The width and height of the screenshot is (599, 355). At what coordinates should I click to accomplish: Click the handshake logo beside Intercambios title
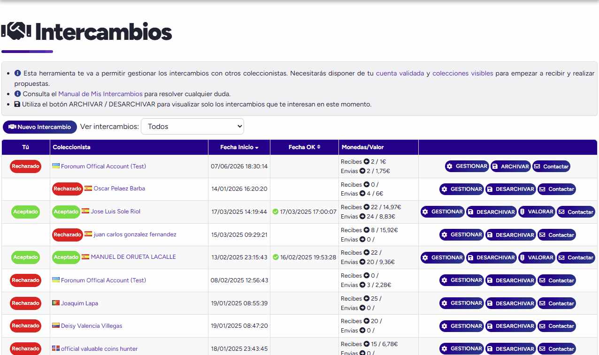tap(16, 31)
